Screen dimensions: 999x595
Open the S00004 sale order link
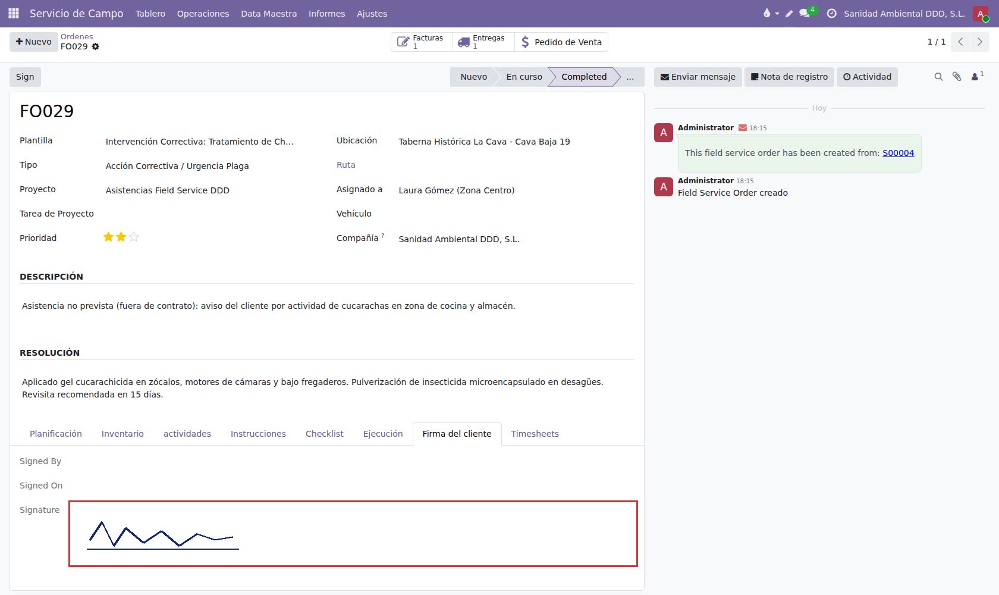(898, 153)
